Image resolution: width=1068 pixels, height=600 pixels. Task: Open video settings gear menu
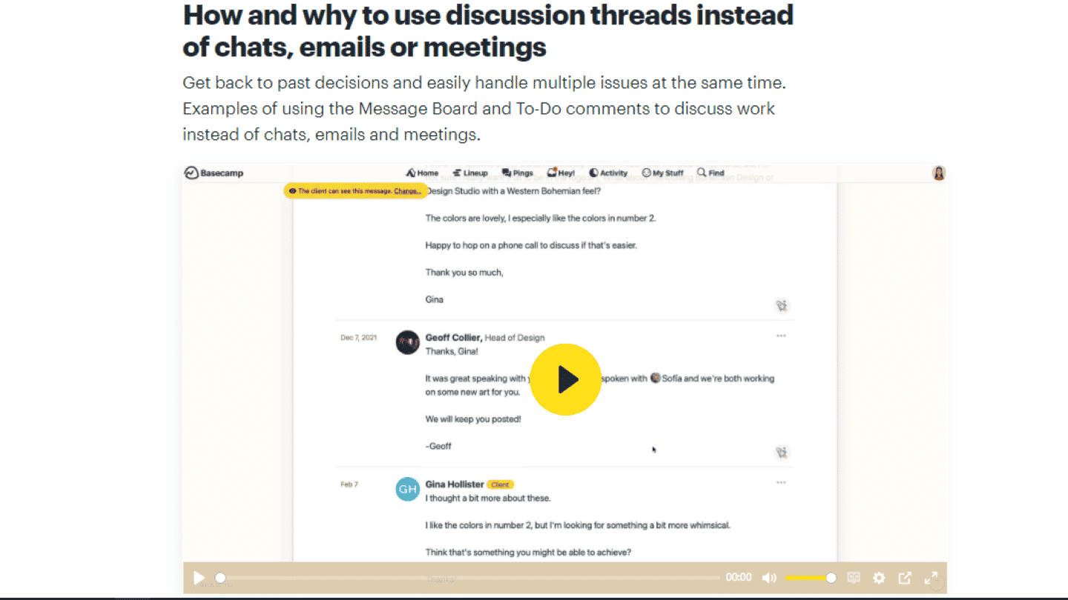[879, 578]
